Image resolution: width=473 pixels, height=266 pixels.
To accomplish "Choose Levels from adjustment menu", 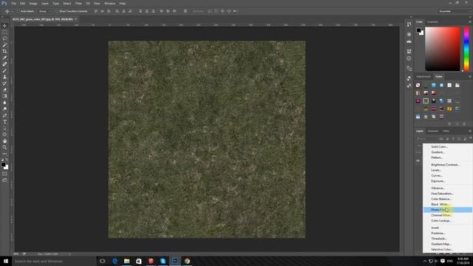I will click(x=447, y=170).
